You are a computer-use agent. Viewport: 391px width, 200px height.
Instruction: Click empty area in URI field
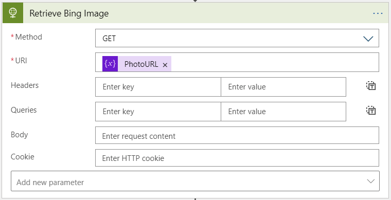click(x=274, y=62)
